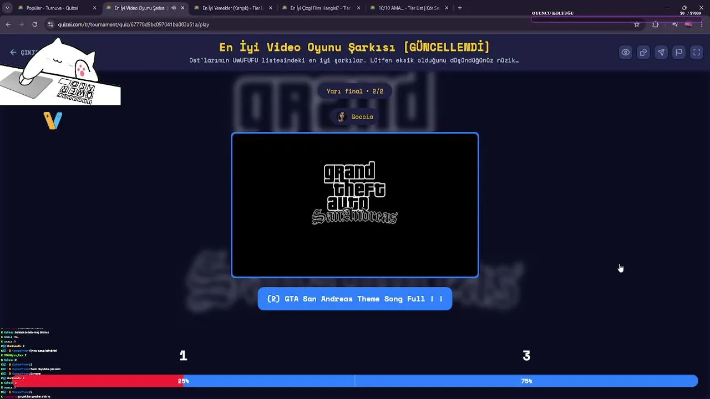The width and height of the screenshot is (710, 399).
Task: Open the media controls music icon
Action: pos(674,24)
